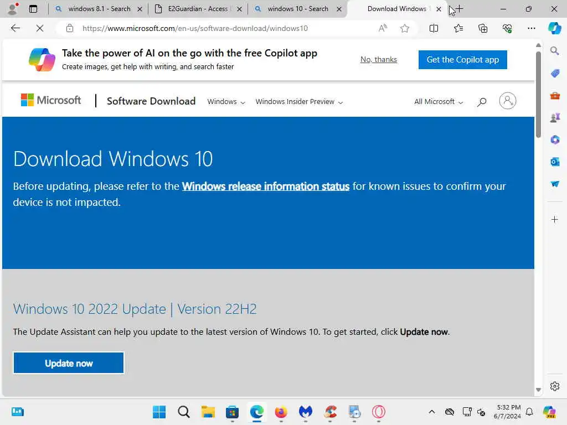Open Edge settings and more menu
This screenshot has height=425, width=567.
(531, 28)
